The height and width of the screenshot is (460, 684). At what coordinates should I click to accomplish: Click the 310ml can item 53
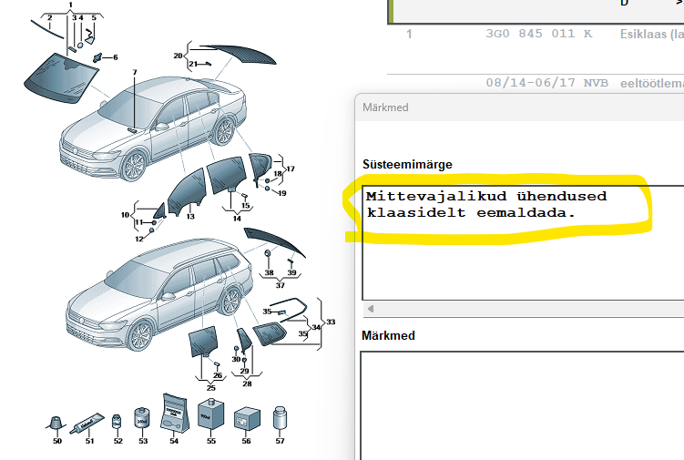[142, 420]
